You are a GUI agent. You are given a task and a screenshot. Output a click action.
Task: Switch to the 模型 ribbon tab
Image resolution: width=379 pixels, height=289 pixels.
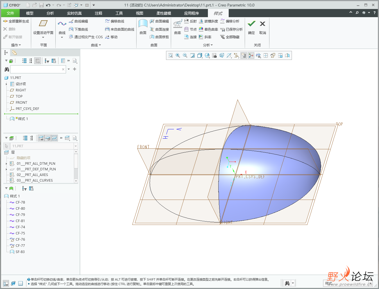(x=30, y=13)
